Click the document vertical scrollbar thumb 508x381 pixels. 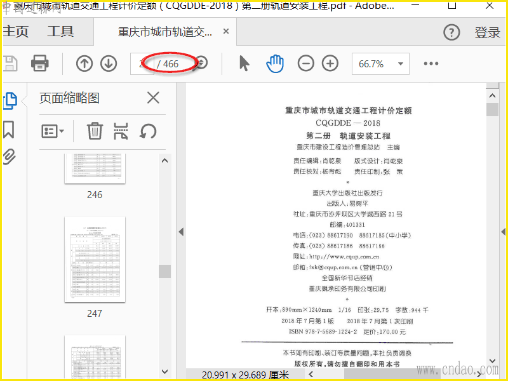(493, 109)
